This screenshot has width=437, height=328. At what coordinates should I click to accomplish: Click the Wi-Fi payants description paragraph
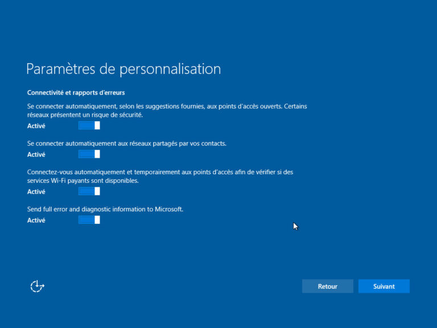click(x=160, y=176)
